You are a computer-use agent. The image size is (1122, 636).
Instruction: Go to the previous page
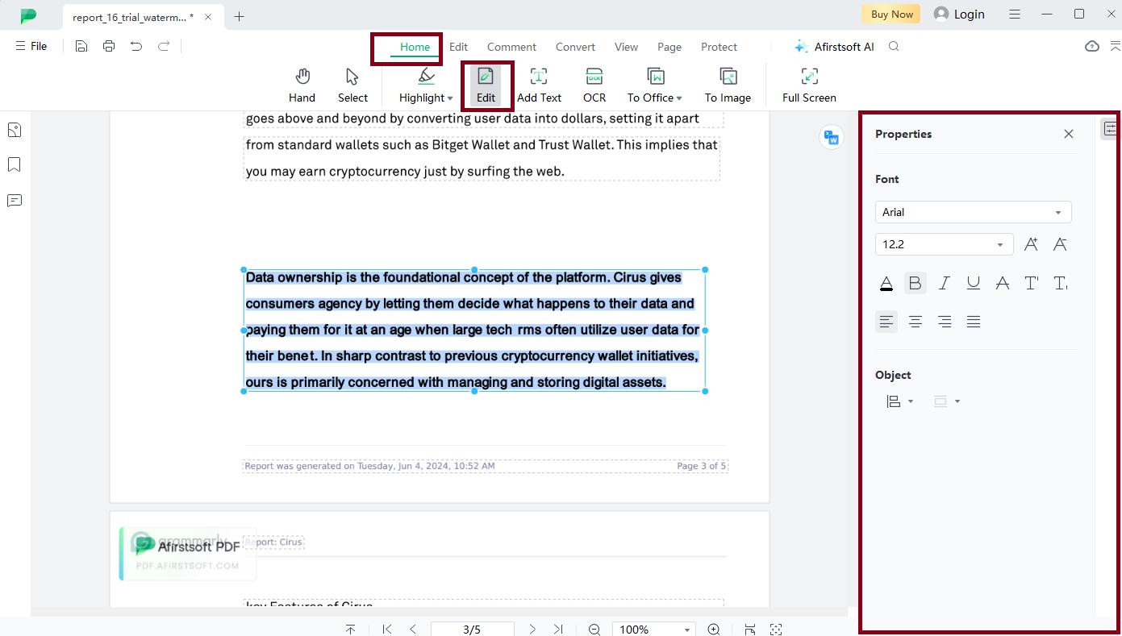413,629
